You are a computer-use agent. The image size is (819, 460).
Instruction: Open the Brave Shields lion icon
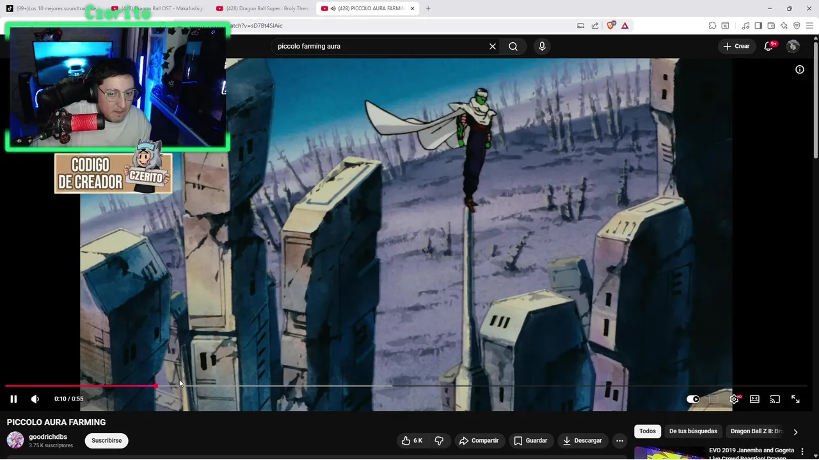click(610, 26)
